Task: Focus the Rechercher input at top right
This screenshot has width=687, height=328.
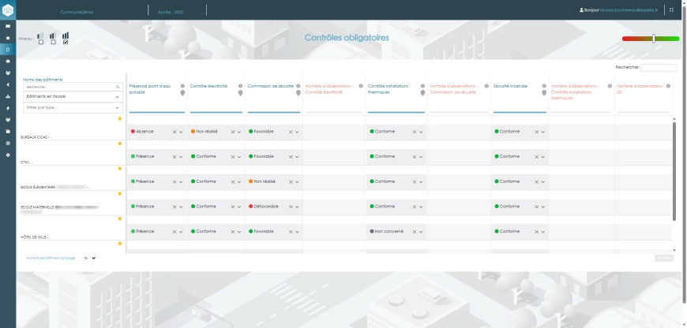Action: tap(659, 68)
